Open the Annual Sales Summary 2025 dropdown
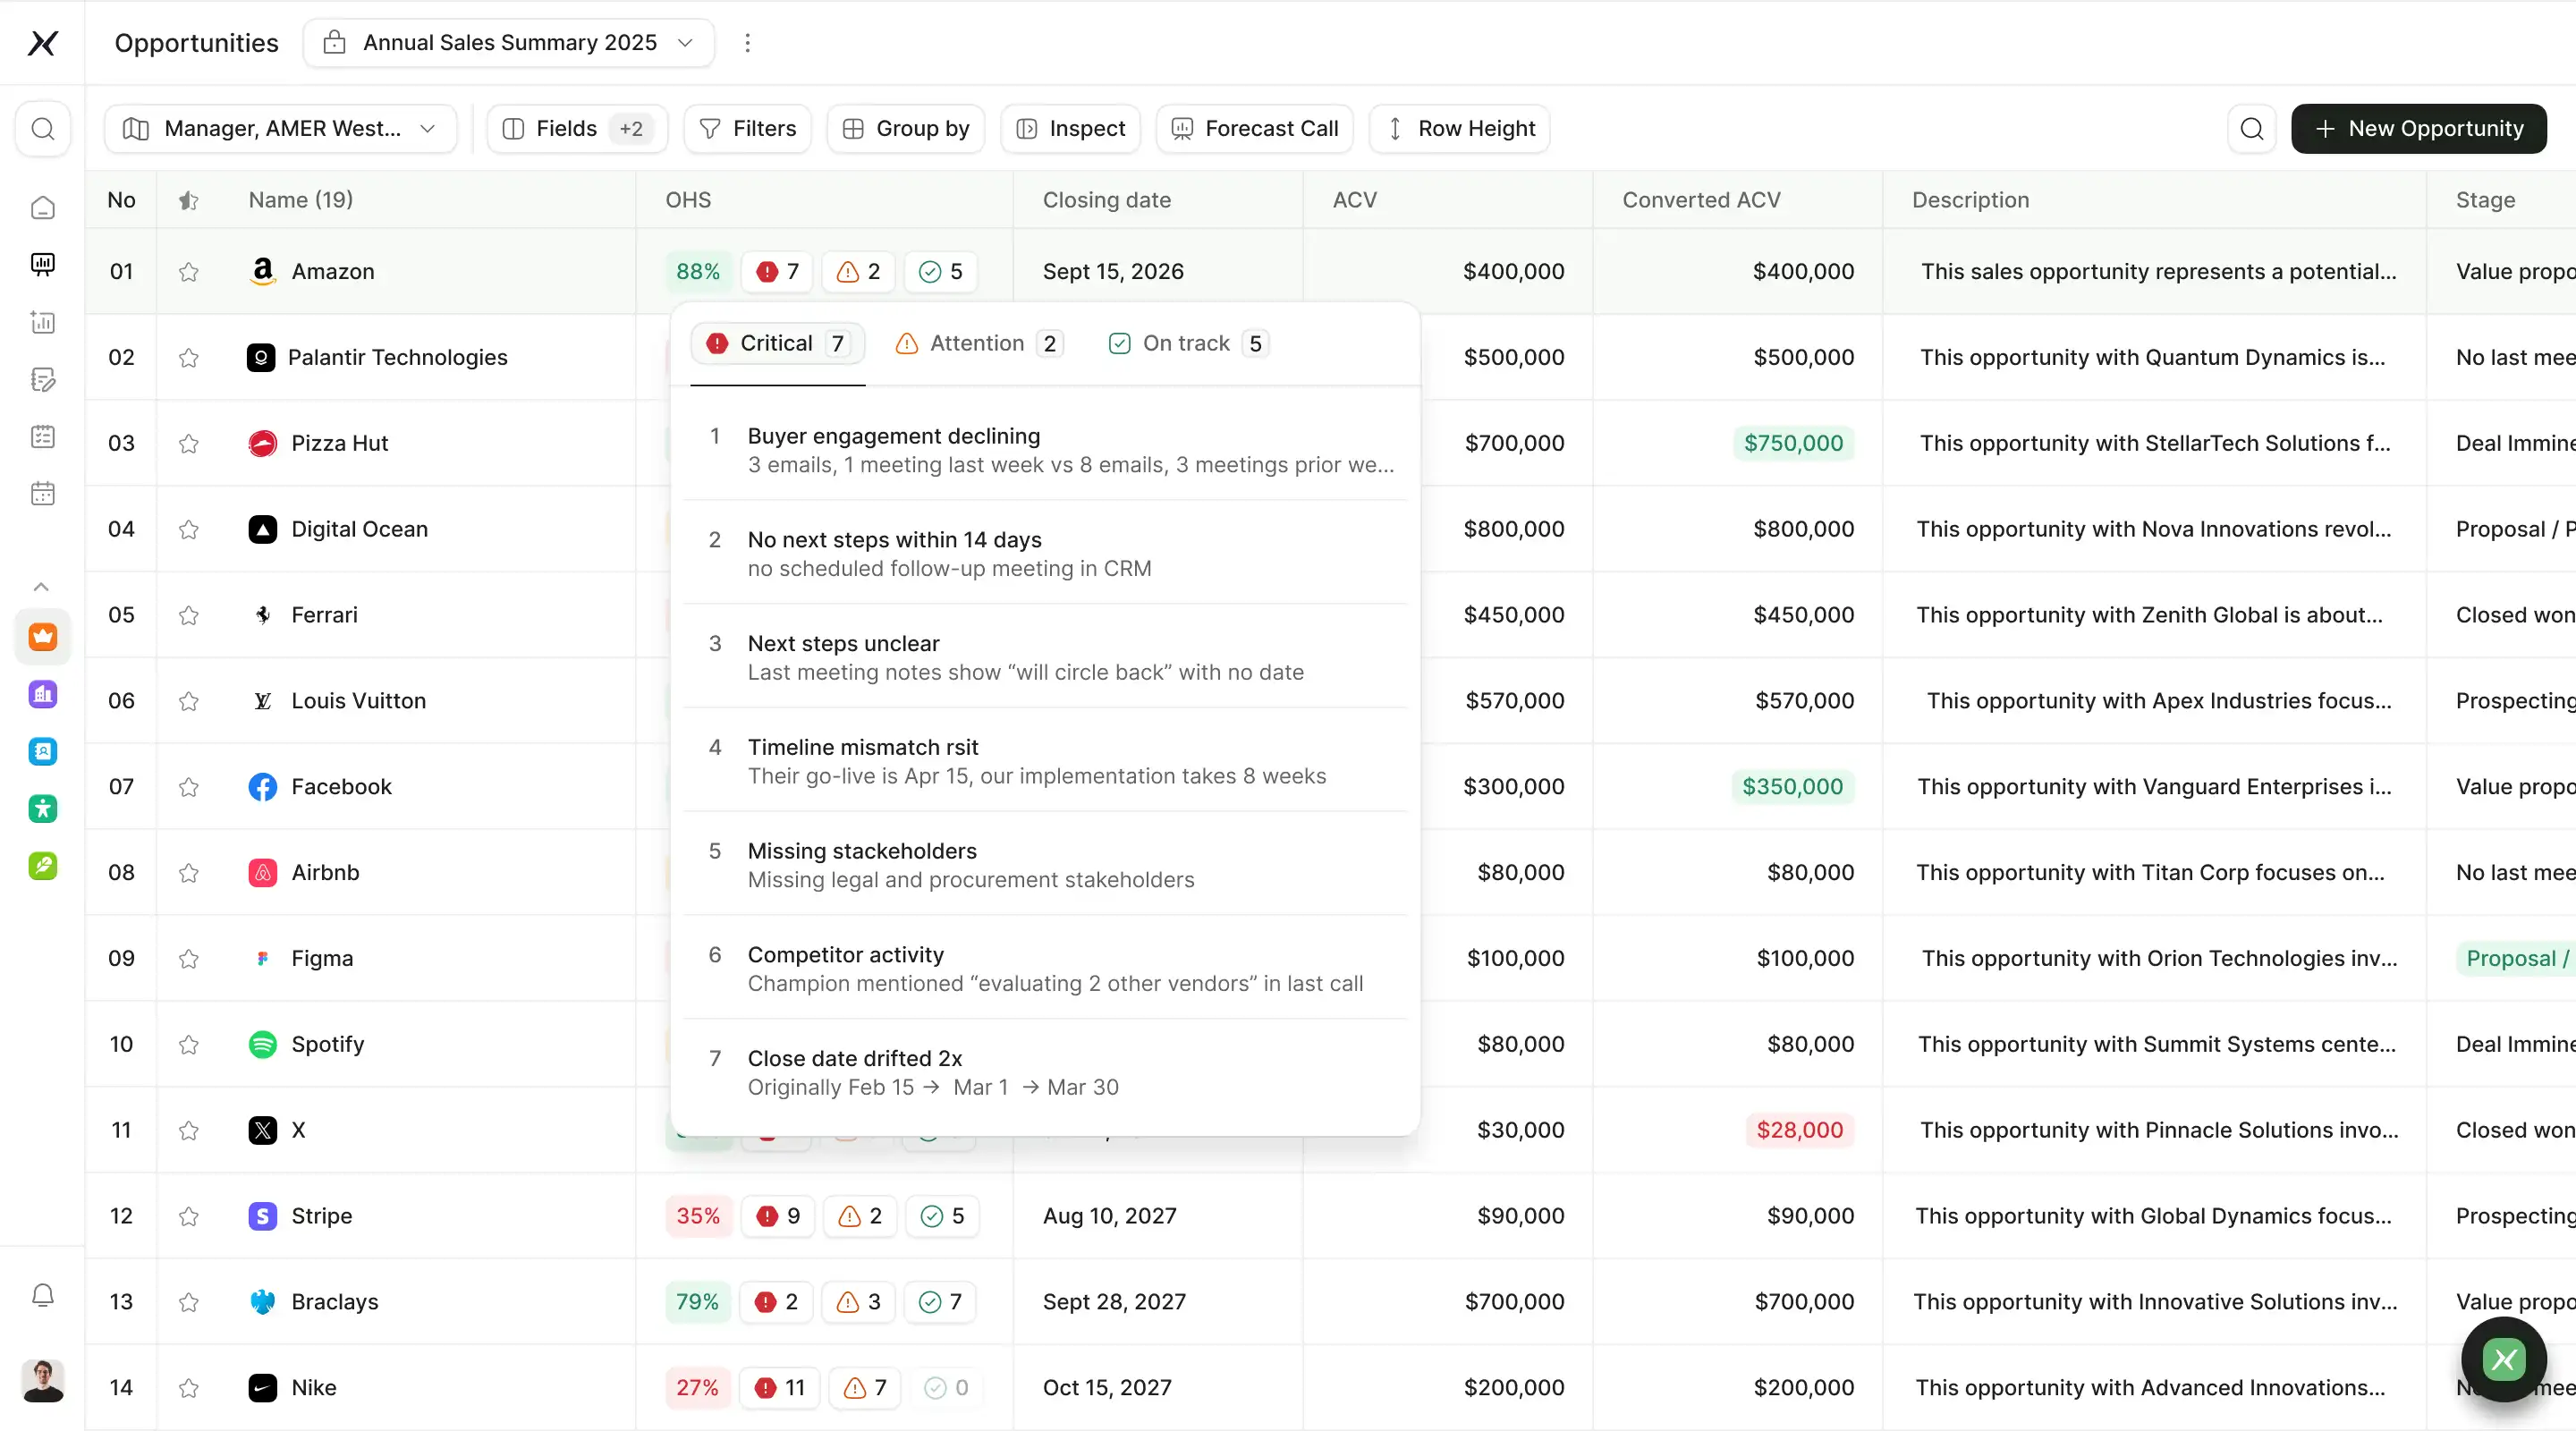Screen dimensions: 2576x1431 (509, 43)
